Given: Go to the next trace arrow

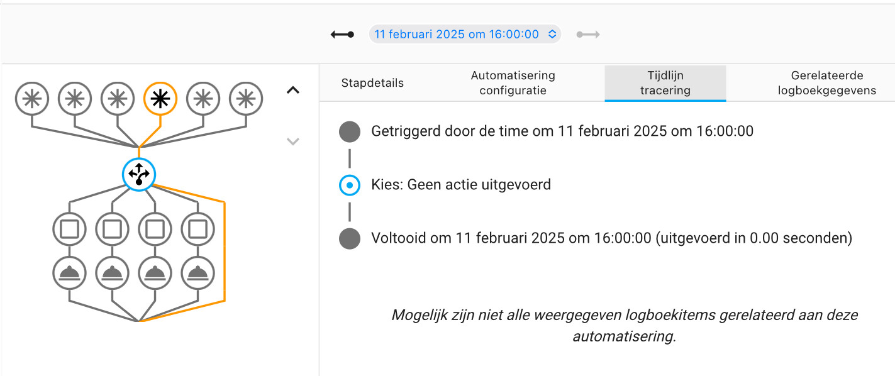Looking at the screenshot, I should click(588, 35).
